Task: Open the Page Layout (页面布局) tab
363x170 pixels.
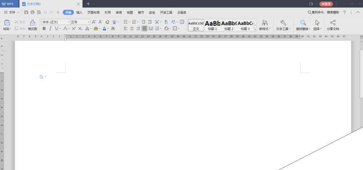Action: (x=94, y=12)
